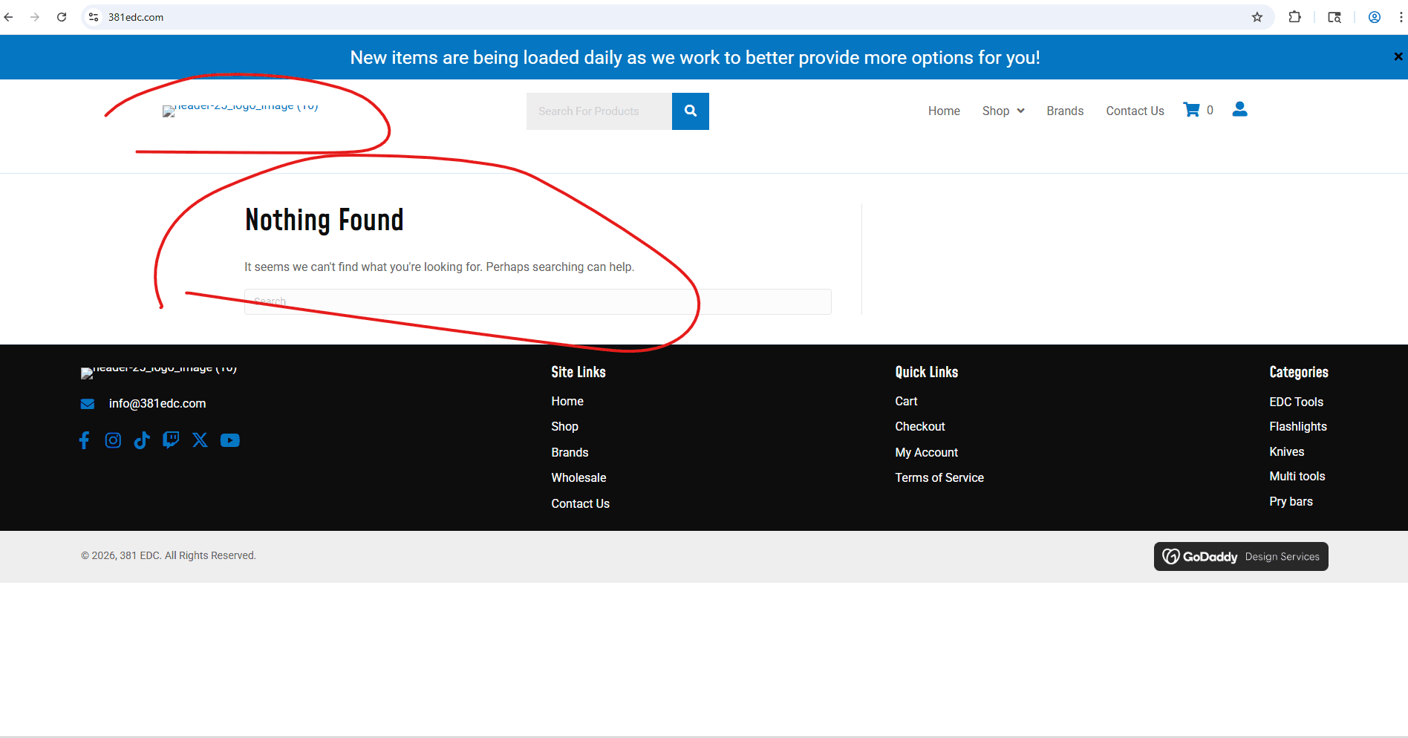This screenshot has height=738, width=1408.
Task: Open Terms of Service link
Action: coord(939,477)
